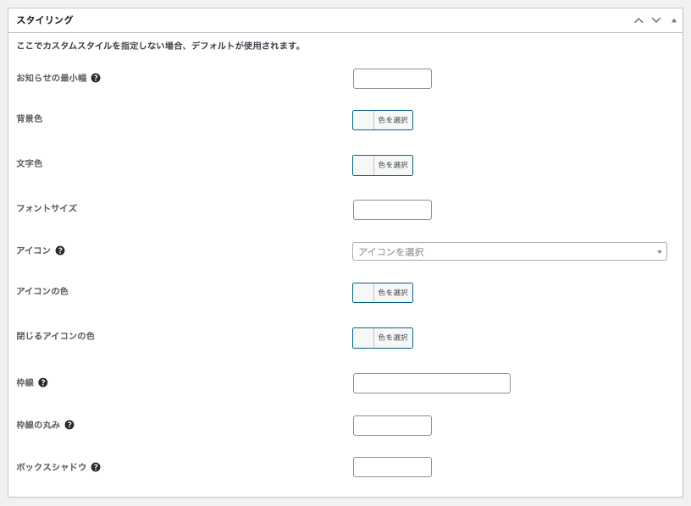Focus the お知らせの最小幅 input field
This screenshot has width=691, height=506.
(x=392, y=79)
